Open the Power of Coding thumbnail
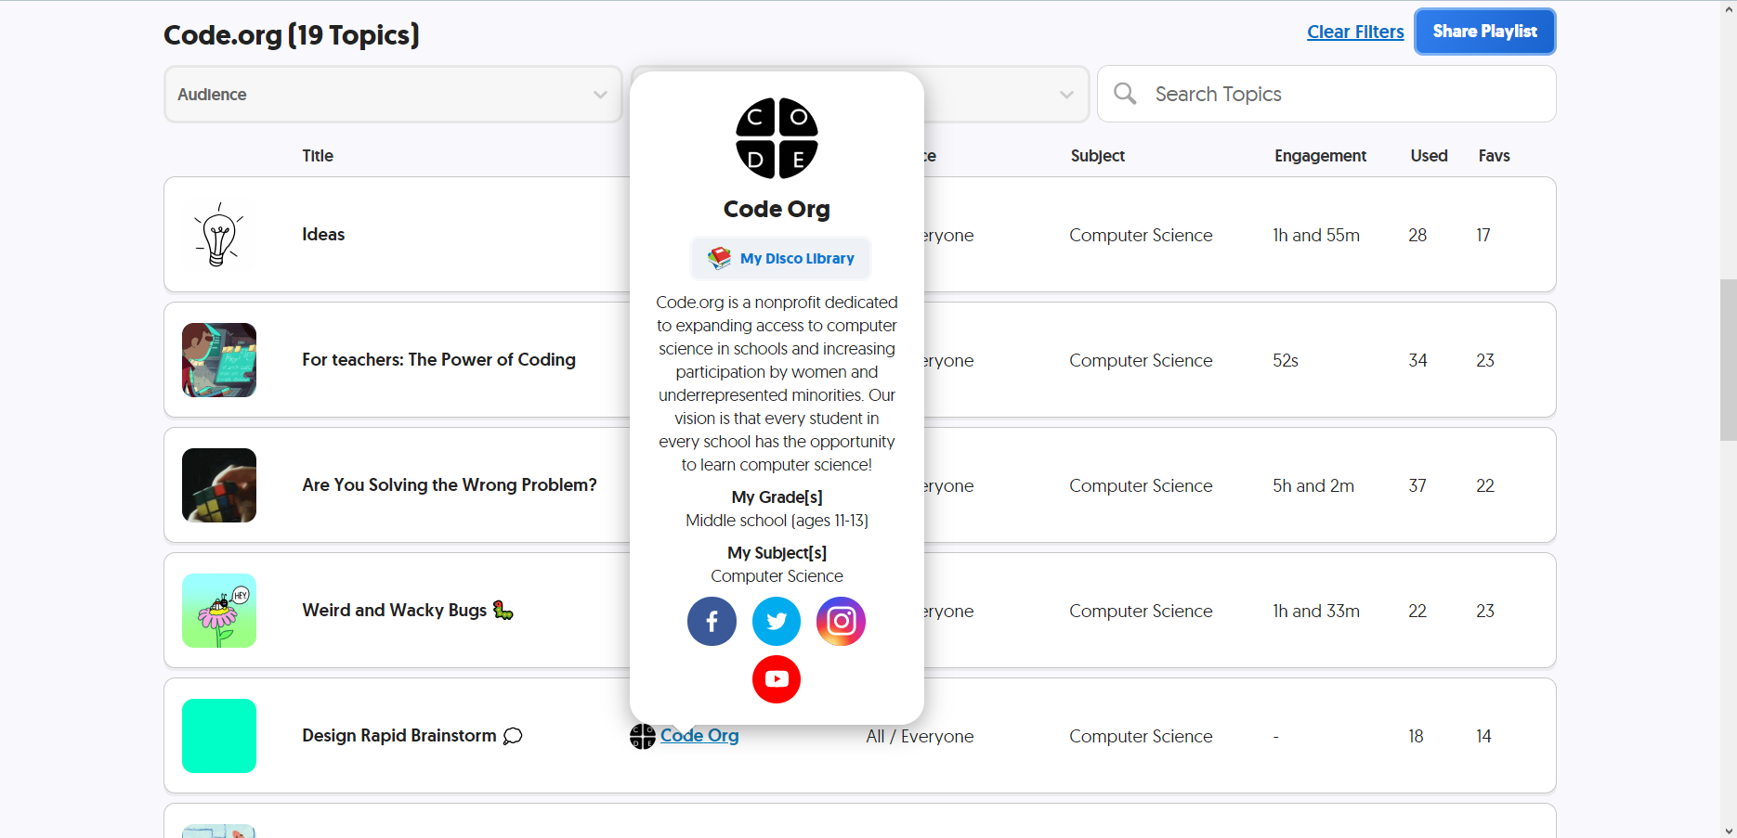1737x838 pixels. 219,360
